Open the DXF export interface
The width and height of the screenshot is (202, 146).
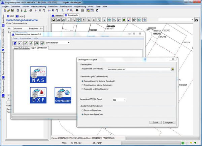38,95
